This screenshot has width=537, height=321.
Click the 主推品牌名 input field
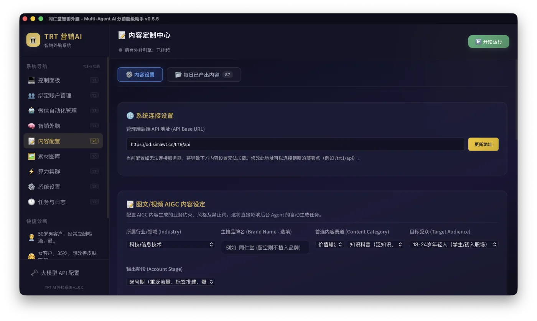[x=265, y=247]
